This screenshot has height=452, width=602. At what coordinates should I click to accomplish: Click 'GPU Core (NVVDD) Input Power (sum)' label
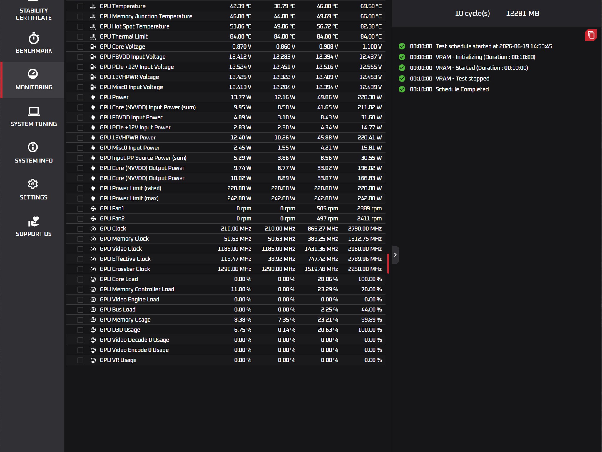coord(148,107)
